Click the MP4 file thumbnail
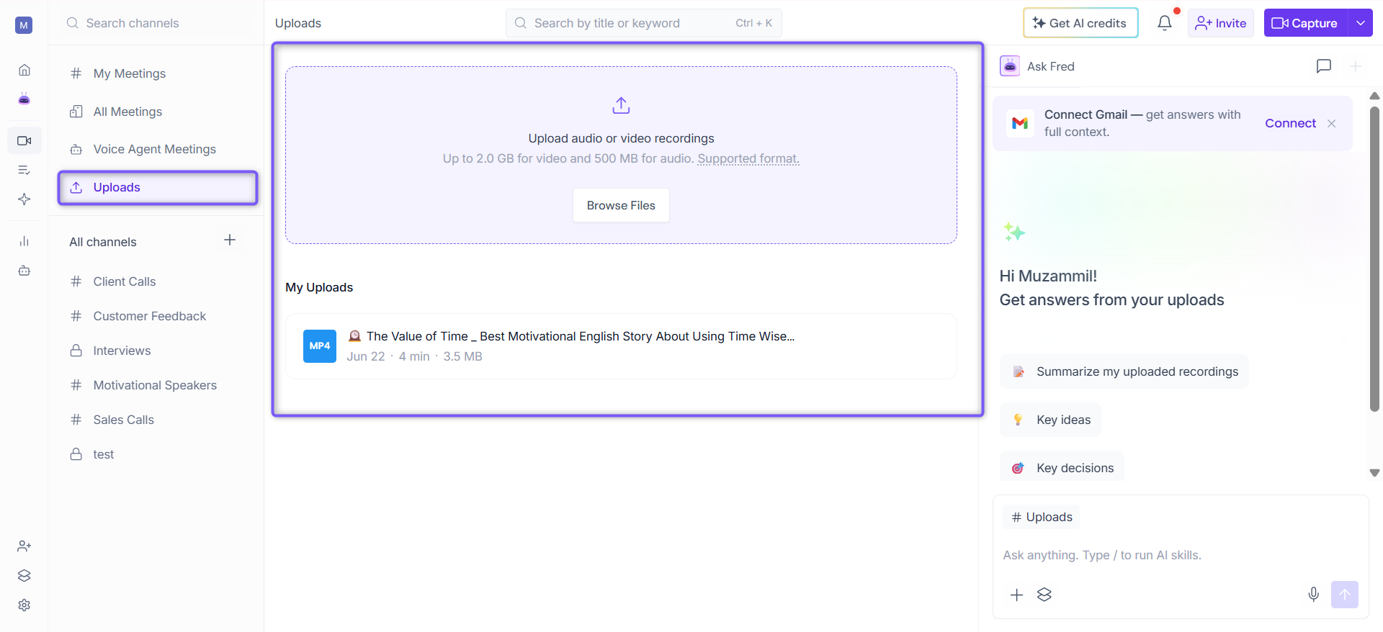This screenshot has height=632, width=1383. click(320, 346)
